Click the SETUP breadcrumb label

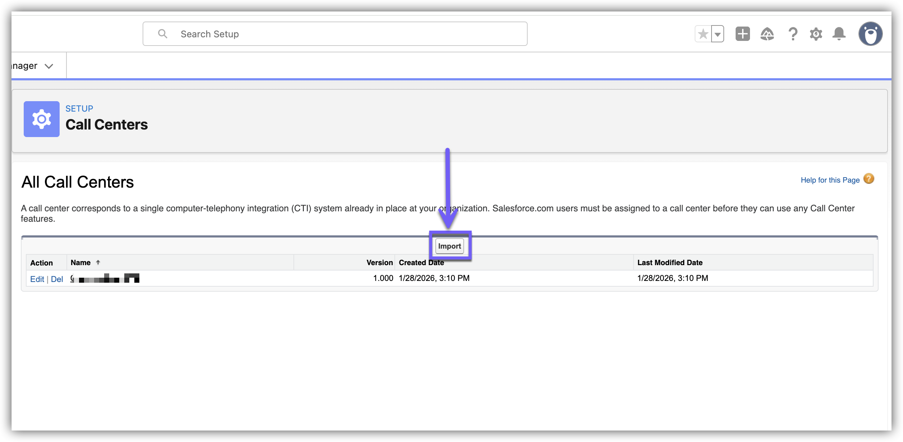point(79,109)
